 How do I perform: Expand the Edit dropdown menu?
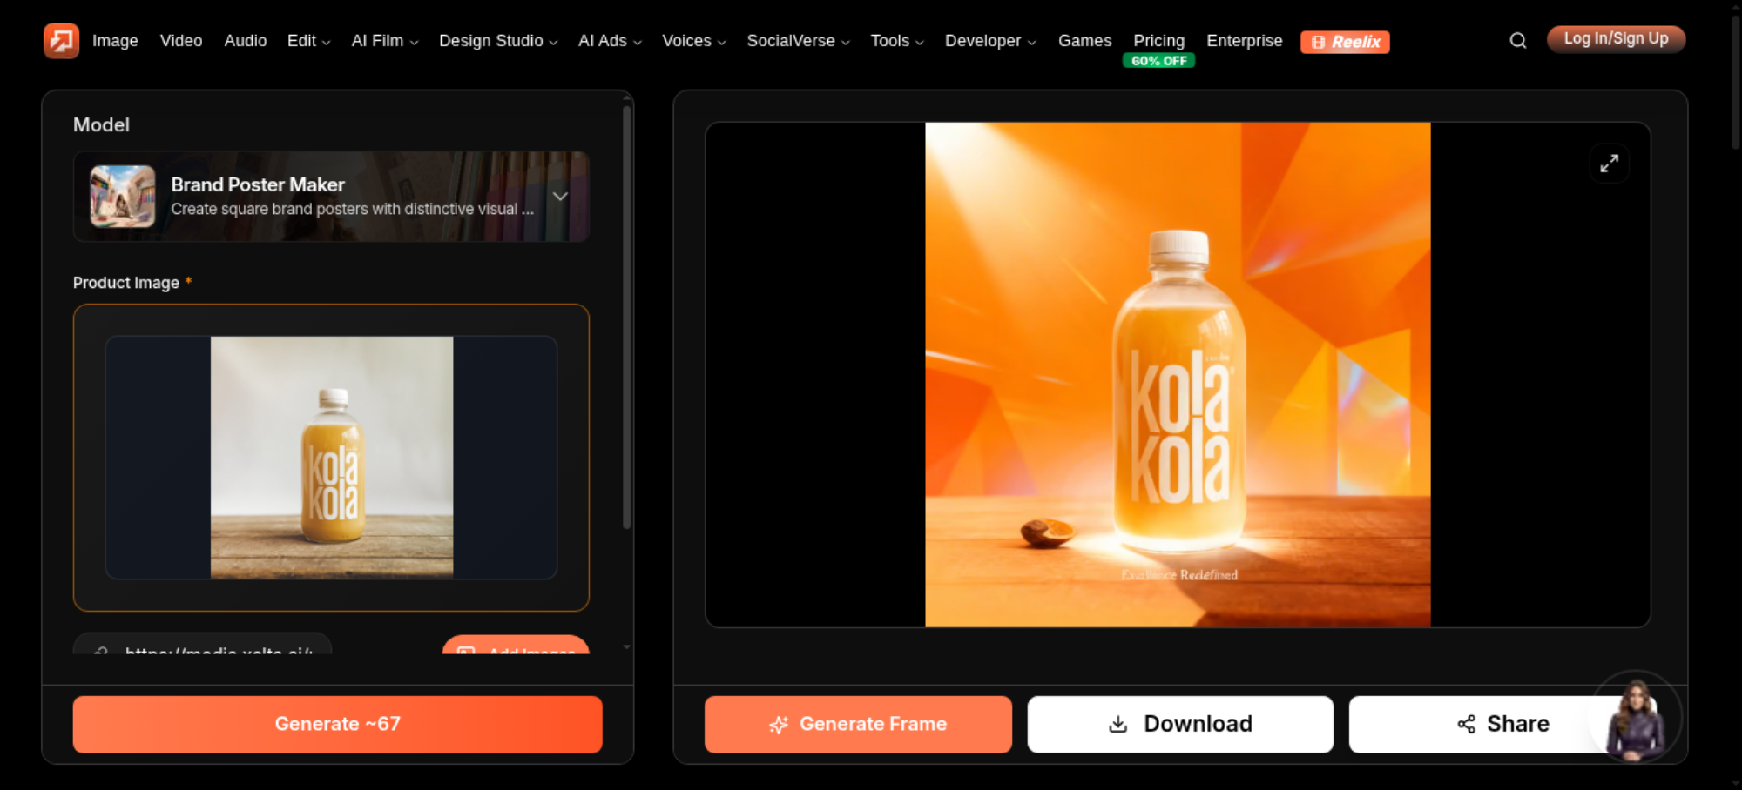click(x=309, y=41)
